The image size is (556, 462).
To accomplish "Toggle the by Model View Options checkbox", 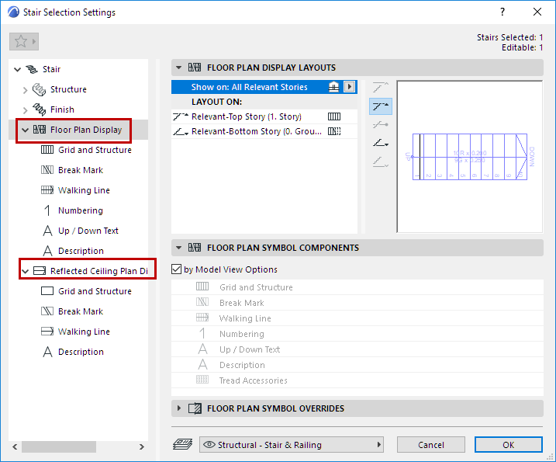I will click(x=176, y=269).
